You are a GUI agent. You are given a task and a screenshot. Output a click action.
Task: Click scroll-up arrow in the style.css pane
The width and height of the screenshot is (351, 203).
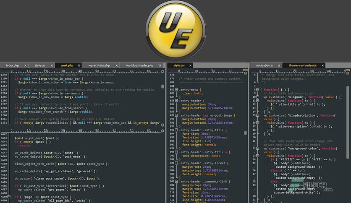(x=245, y=73)
